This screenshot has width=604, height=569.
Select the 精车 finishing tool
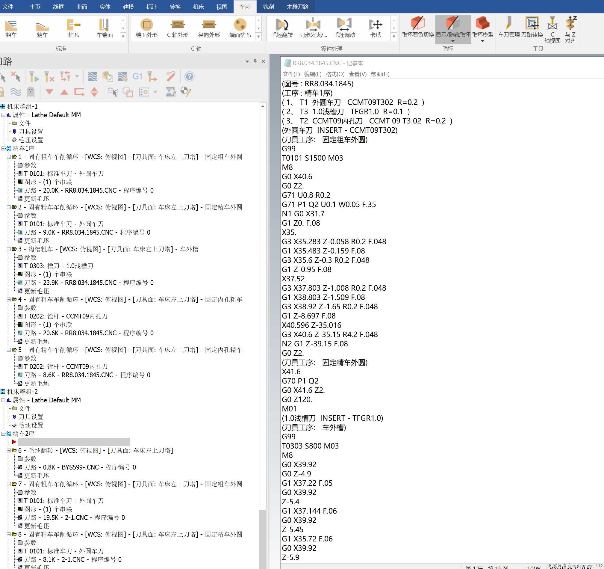point(42,28)
